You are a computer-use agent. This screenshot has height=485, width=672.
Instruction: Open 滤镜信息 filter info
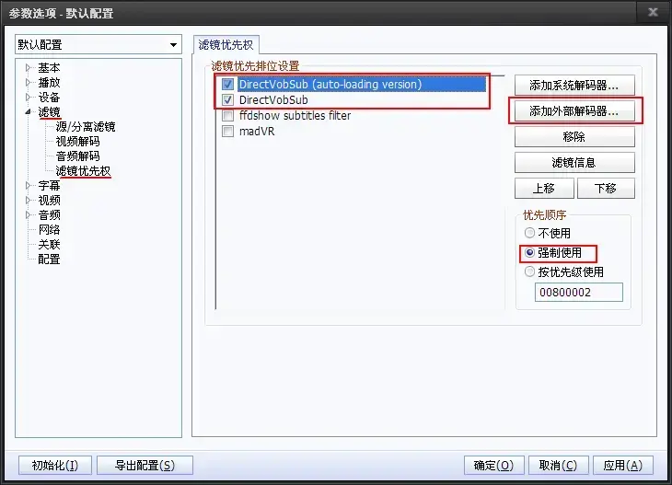[x=574, y=163]
